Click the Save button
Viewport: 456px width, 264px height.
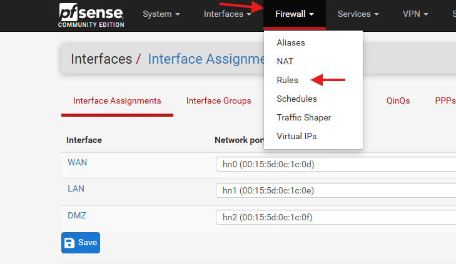click(x=81, y=243)
